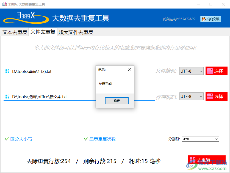Click 去除重复行数:254 status text
The height and width of the screenshot is (173, 230).
pyautogui.click(x=49, y=161)
